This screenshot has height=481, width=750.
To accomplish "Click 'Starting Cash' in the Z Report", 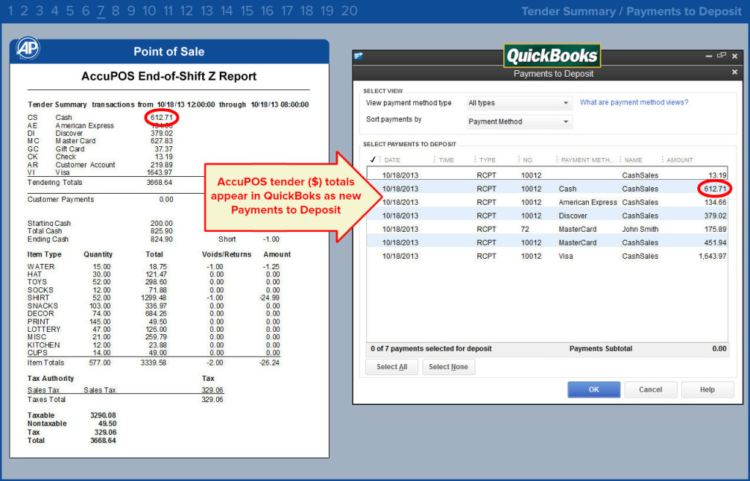I will [x=49, y=224].
